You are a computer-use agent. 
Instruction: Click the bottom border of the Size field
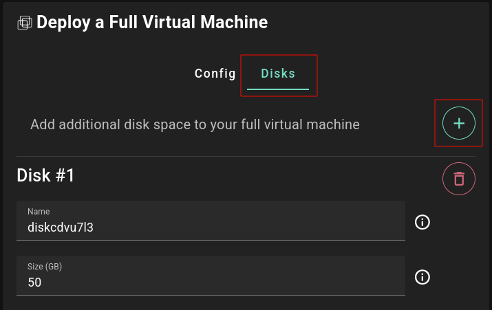(x=211, y=295)
